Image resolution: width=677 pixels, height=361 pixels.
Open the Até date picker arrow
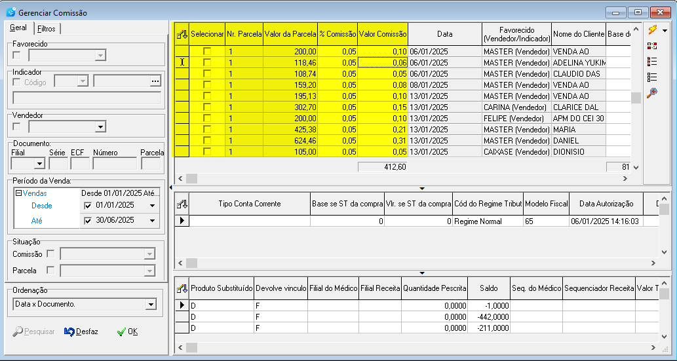click(x=153, y=221)
